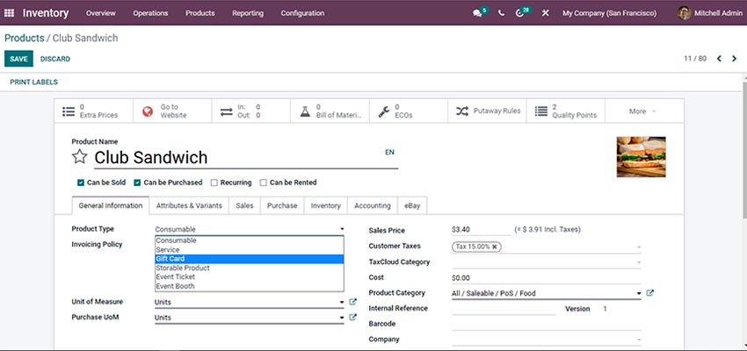Open external link for Unit of Measure

[352, 302]
